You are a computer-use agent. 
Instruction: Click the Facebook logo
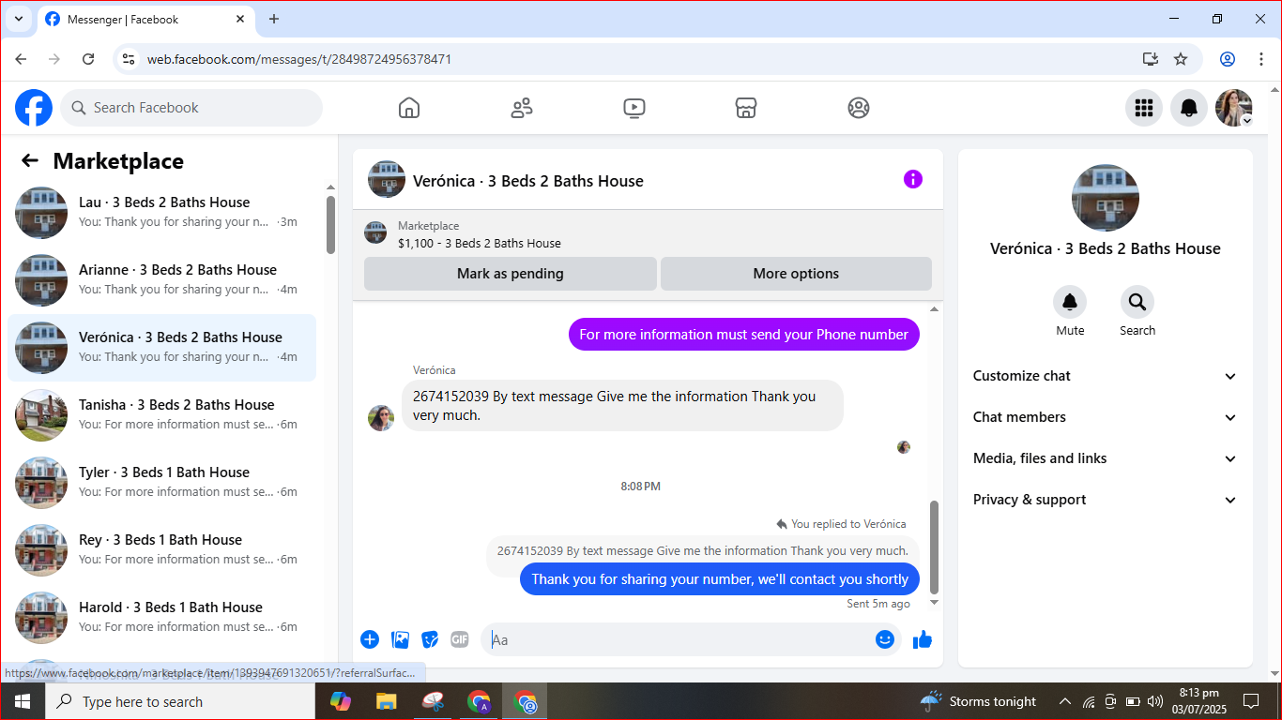click(34, 108)
